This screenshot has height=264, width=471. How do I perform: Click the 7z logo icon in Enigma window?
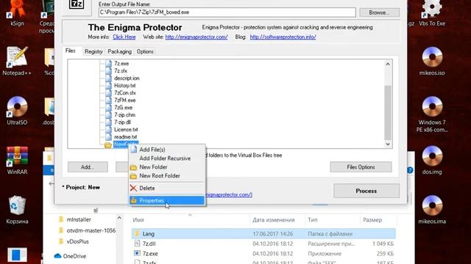point(77,4)
